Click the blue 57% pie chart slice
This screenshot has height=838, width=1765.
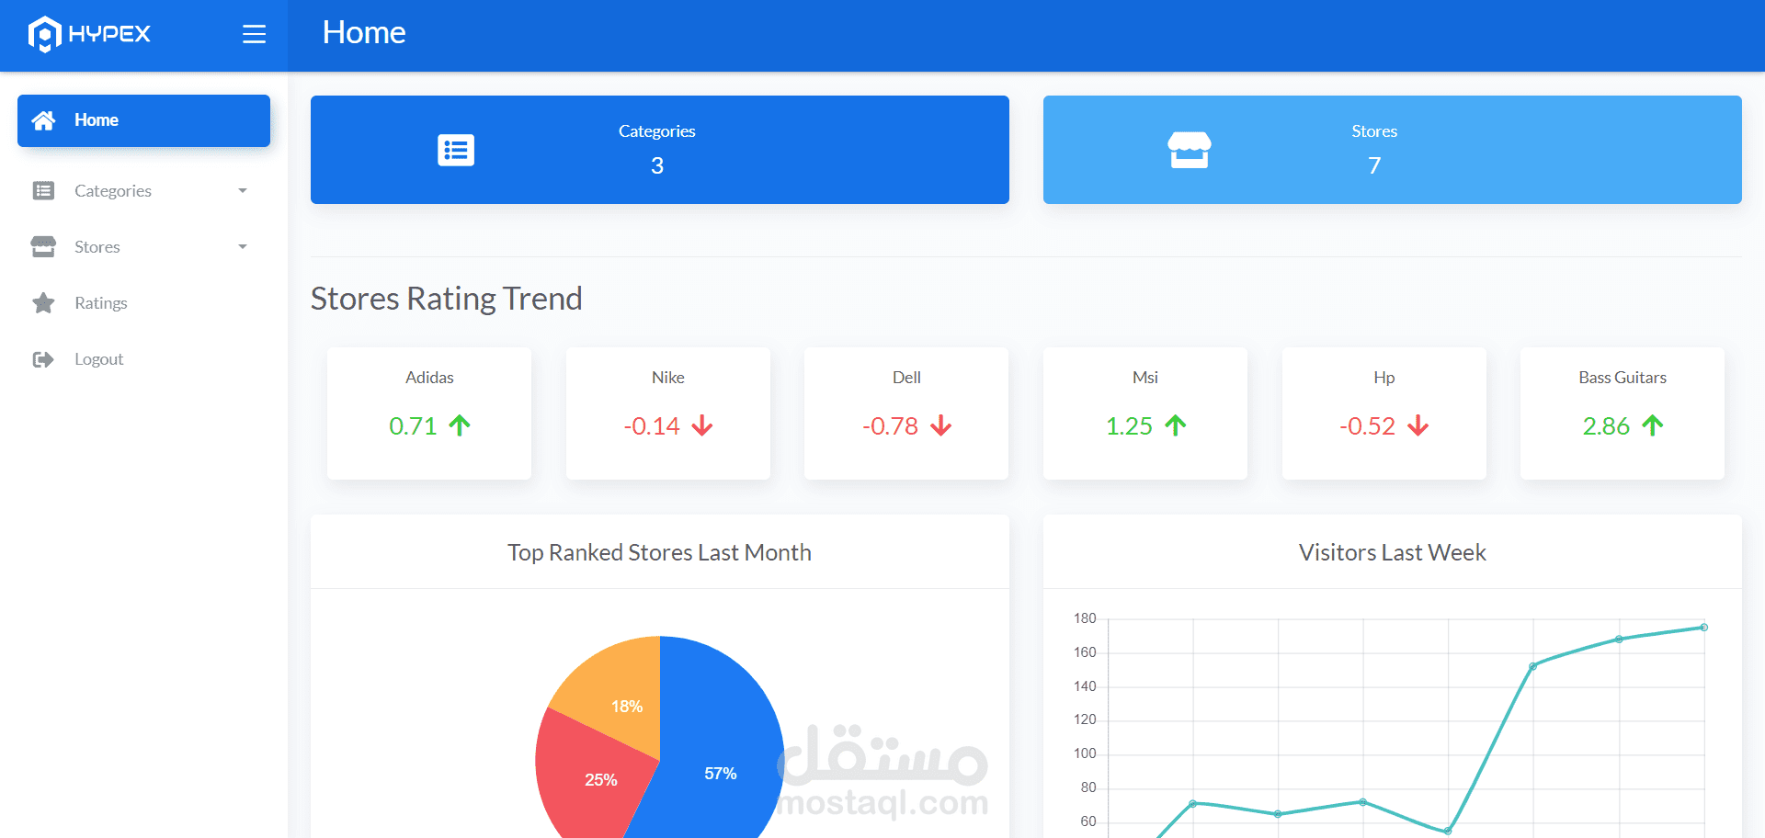(x=723, y=773)
